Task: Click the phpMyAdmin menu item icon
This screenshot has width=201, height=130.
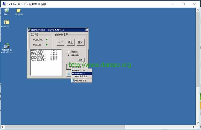Action: click(x=73, y=74)
